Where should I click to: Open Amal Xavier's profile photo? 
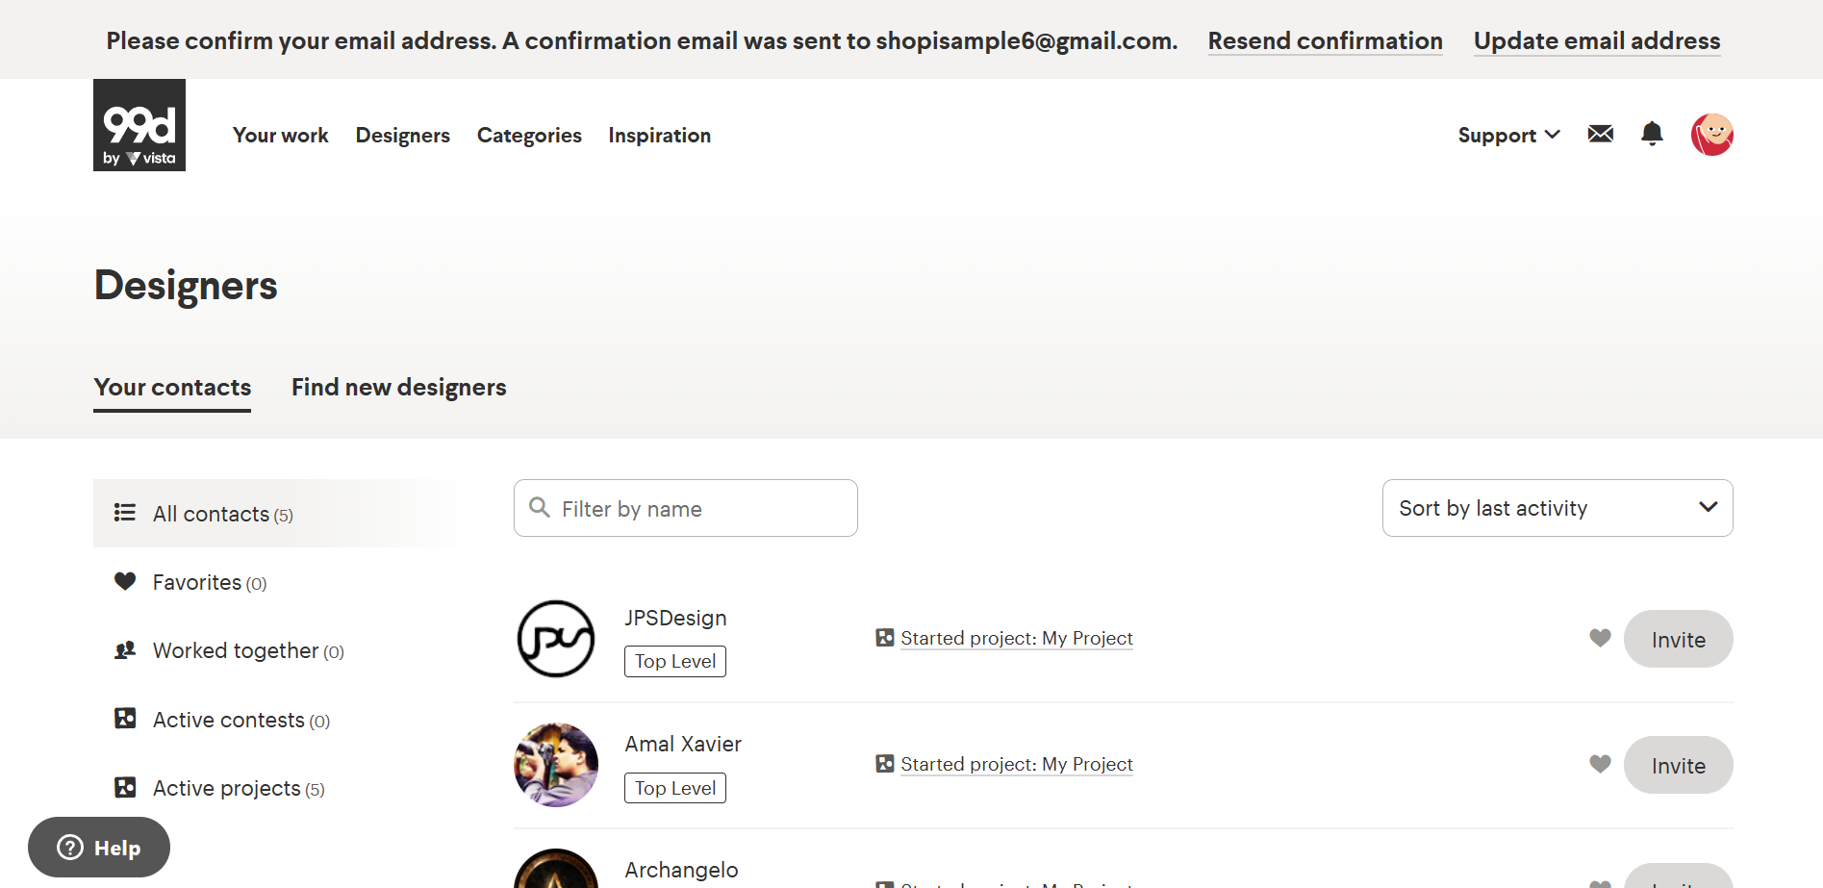pos(556,765)
